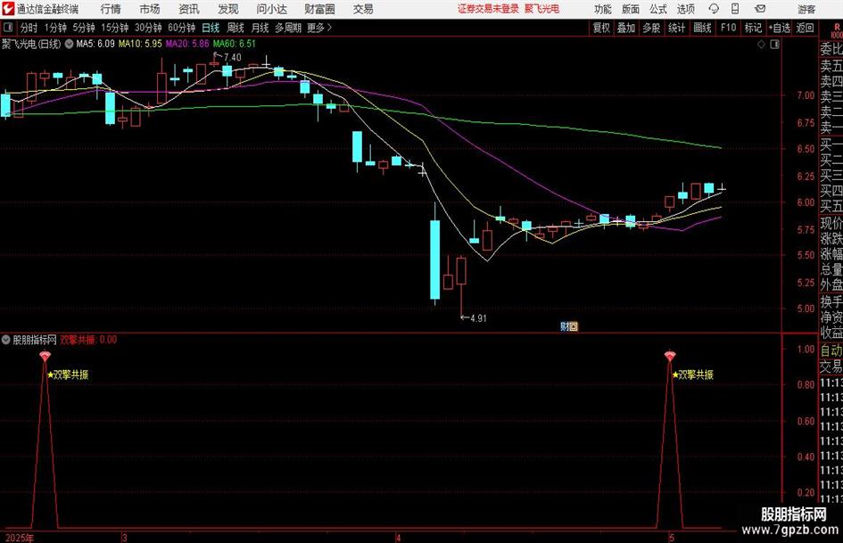Image resolution: width=843 pixels, height=543 pixels.
Task: Switch to the 60分钟 period tab
Action: (181, 28)
